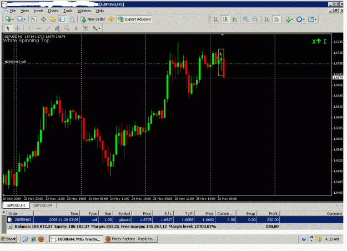Switch to MIG Trading taskbar window
Screen dimensions: 347x251
[x=76, y=239]
